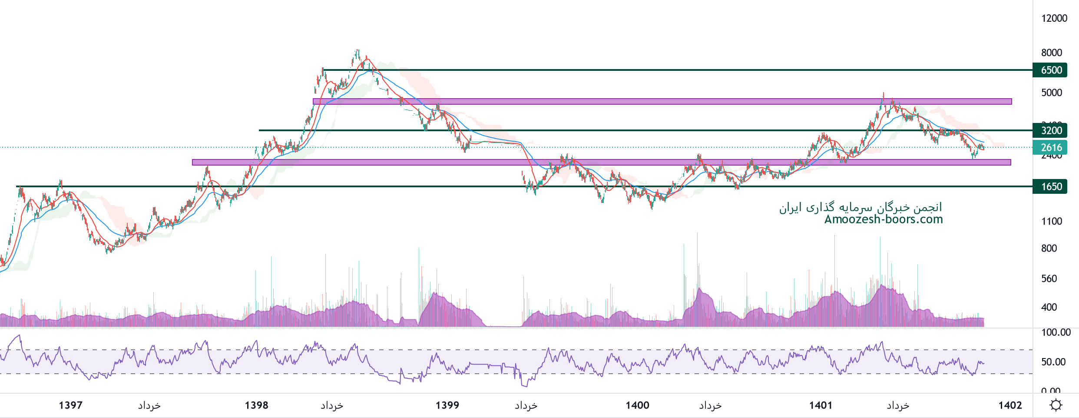
Task: Click the 1399 year on time axis
Action: tap(447, 405)
